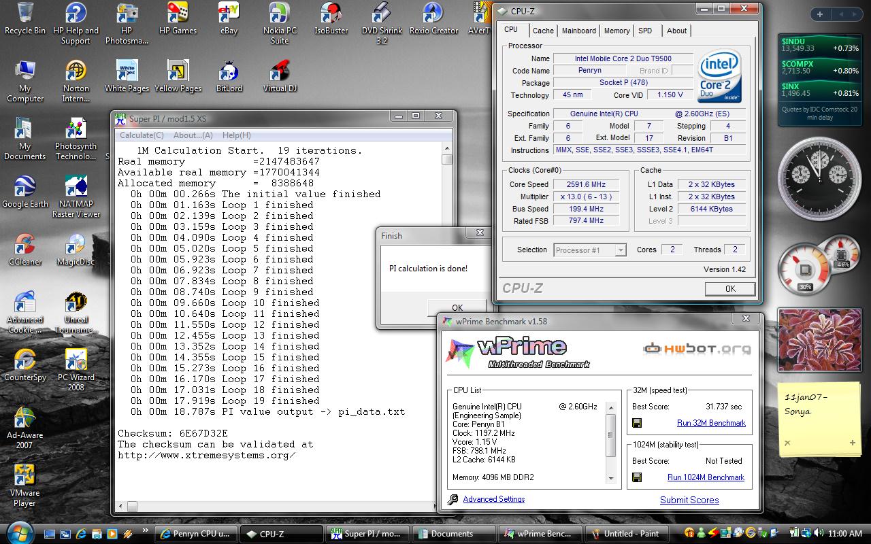This screenshot has height=544, width=871.
Task: Open About...(A) menu in Super PI
Action: tap(193, 135)
